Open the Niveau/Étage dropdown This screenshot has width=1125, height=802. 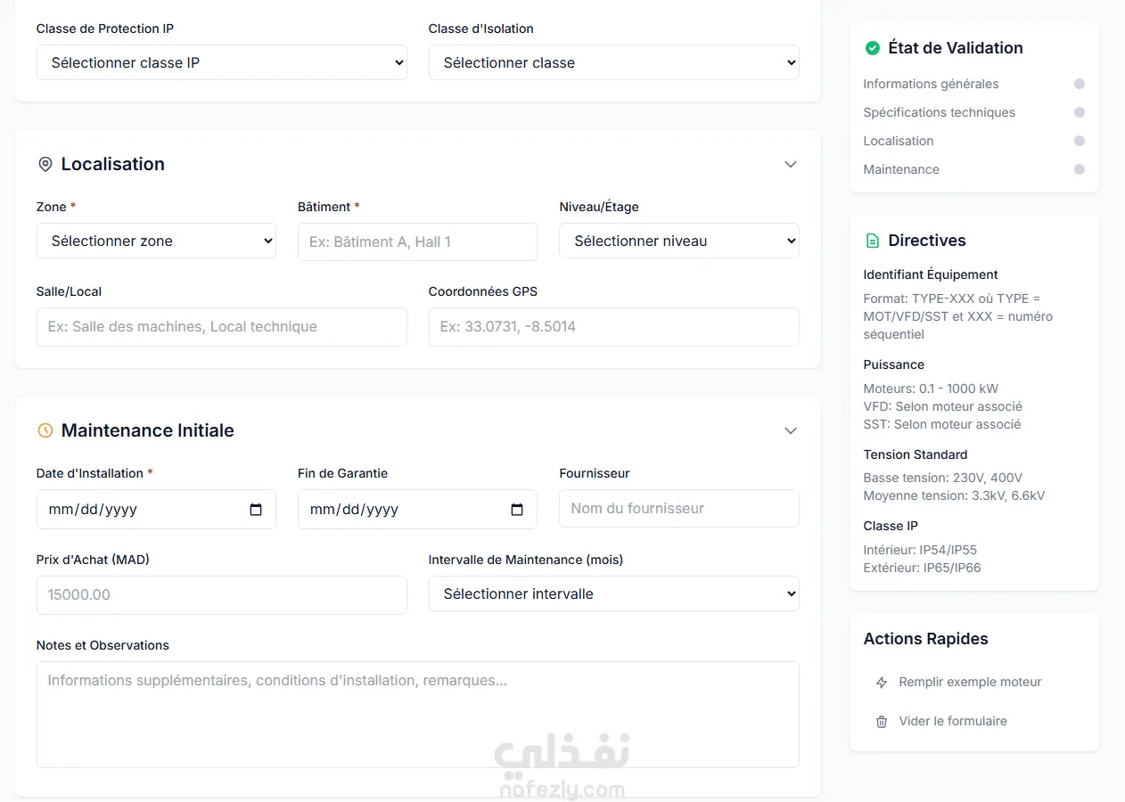pos(678,241)
